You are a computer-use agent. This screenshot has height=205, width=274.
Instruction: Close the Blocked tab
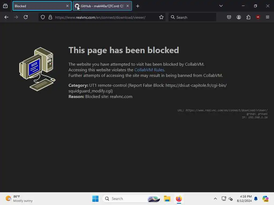pos(67,6)
